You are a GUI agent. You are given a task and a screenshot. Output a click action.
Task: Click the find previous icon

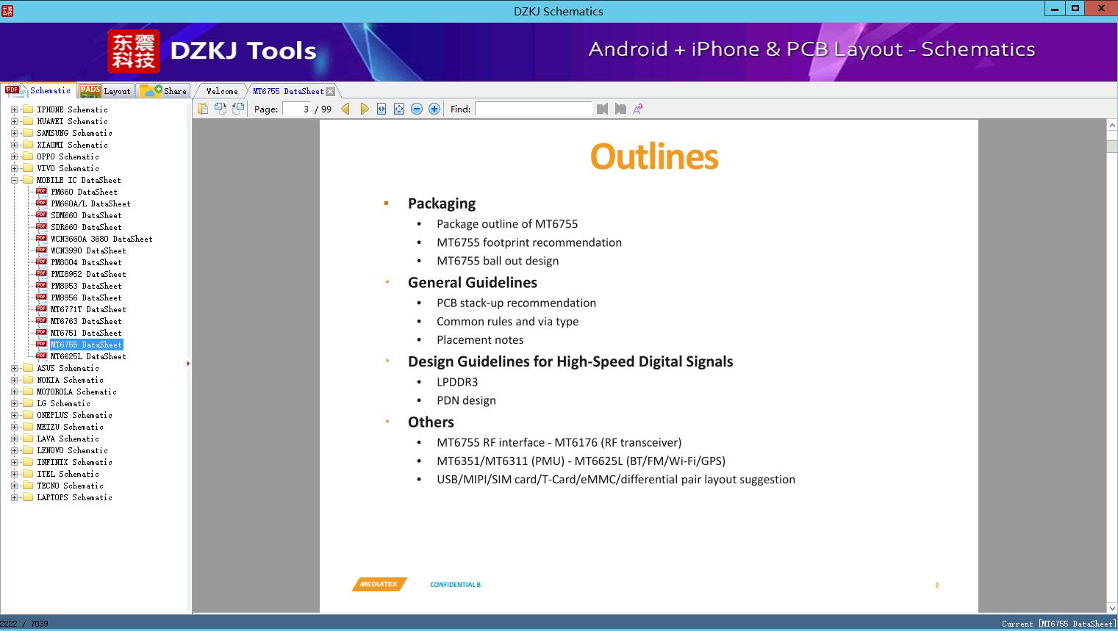pos(603,109)
